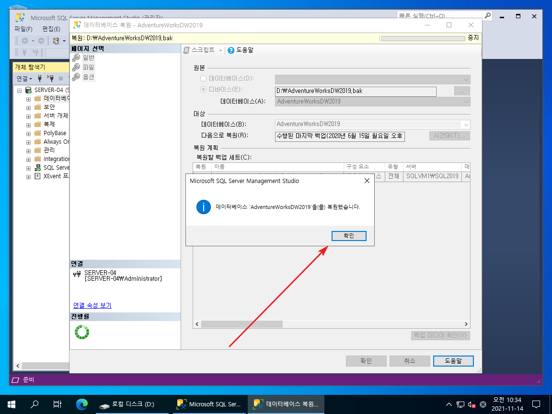The height and width of the screenshot is (414, 552).
Task: Click the Object Explorer connect plug icon
Action: [40, 78]
